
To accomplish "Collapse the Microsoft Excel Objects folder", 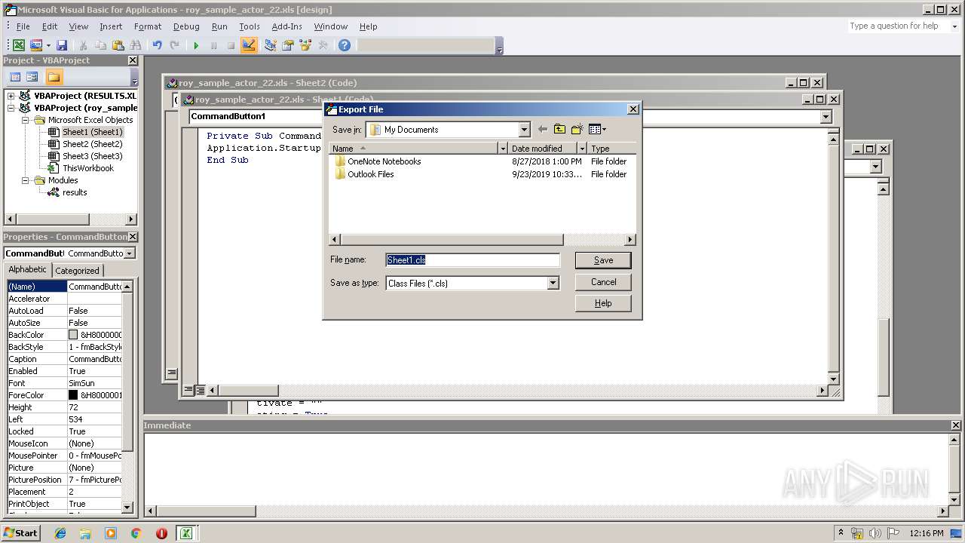I will [x=25, y=120].
